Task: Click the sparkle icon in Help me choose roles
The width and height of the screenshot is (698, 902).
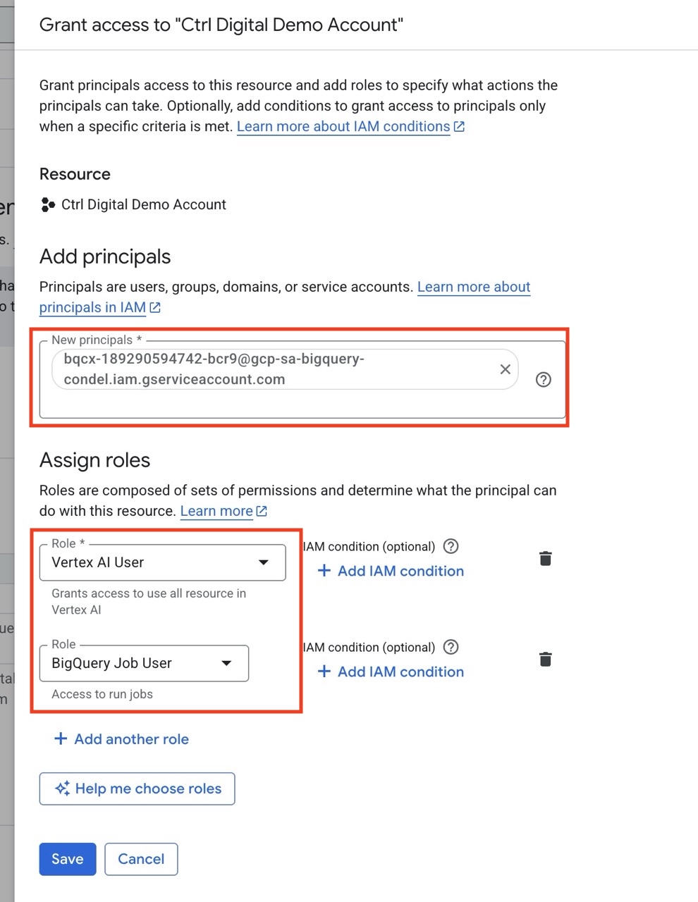Action: 63,789
